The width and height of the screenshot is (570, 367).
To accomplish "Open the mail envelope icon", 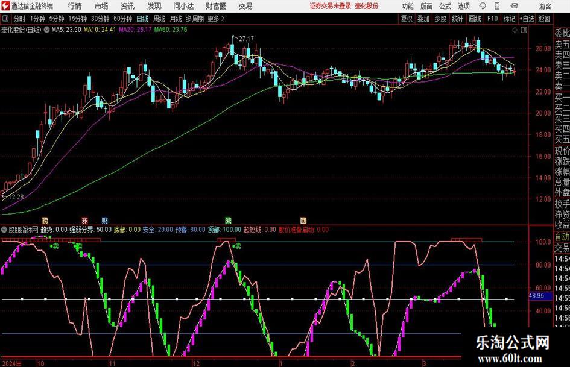I will (514, 6).
